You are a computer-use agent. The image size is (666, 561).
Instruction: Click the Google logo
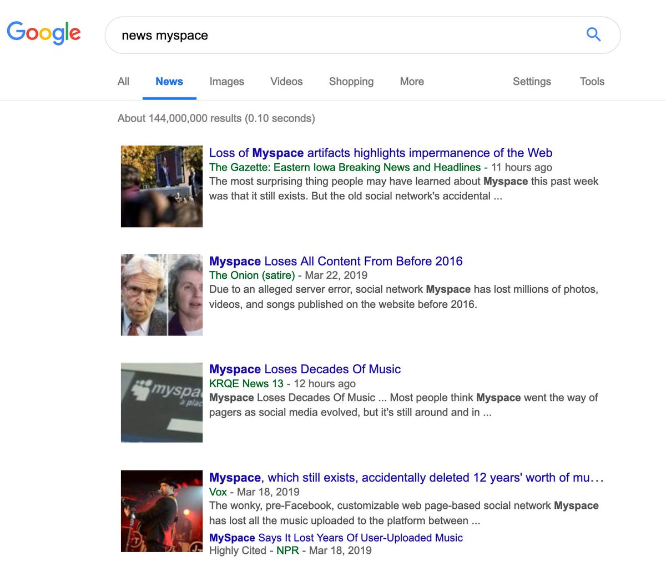coord(44,33)
